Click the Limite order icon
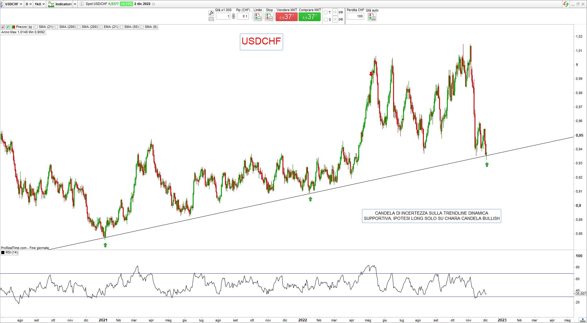This screenshot has width=587, height=323. (x=258, y=17)
